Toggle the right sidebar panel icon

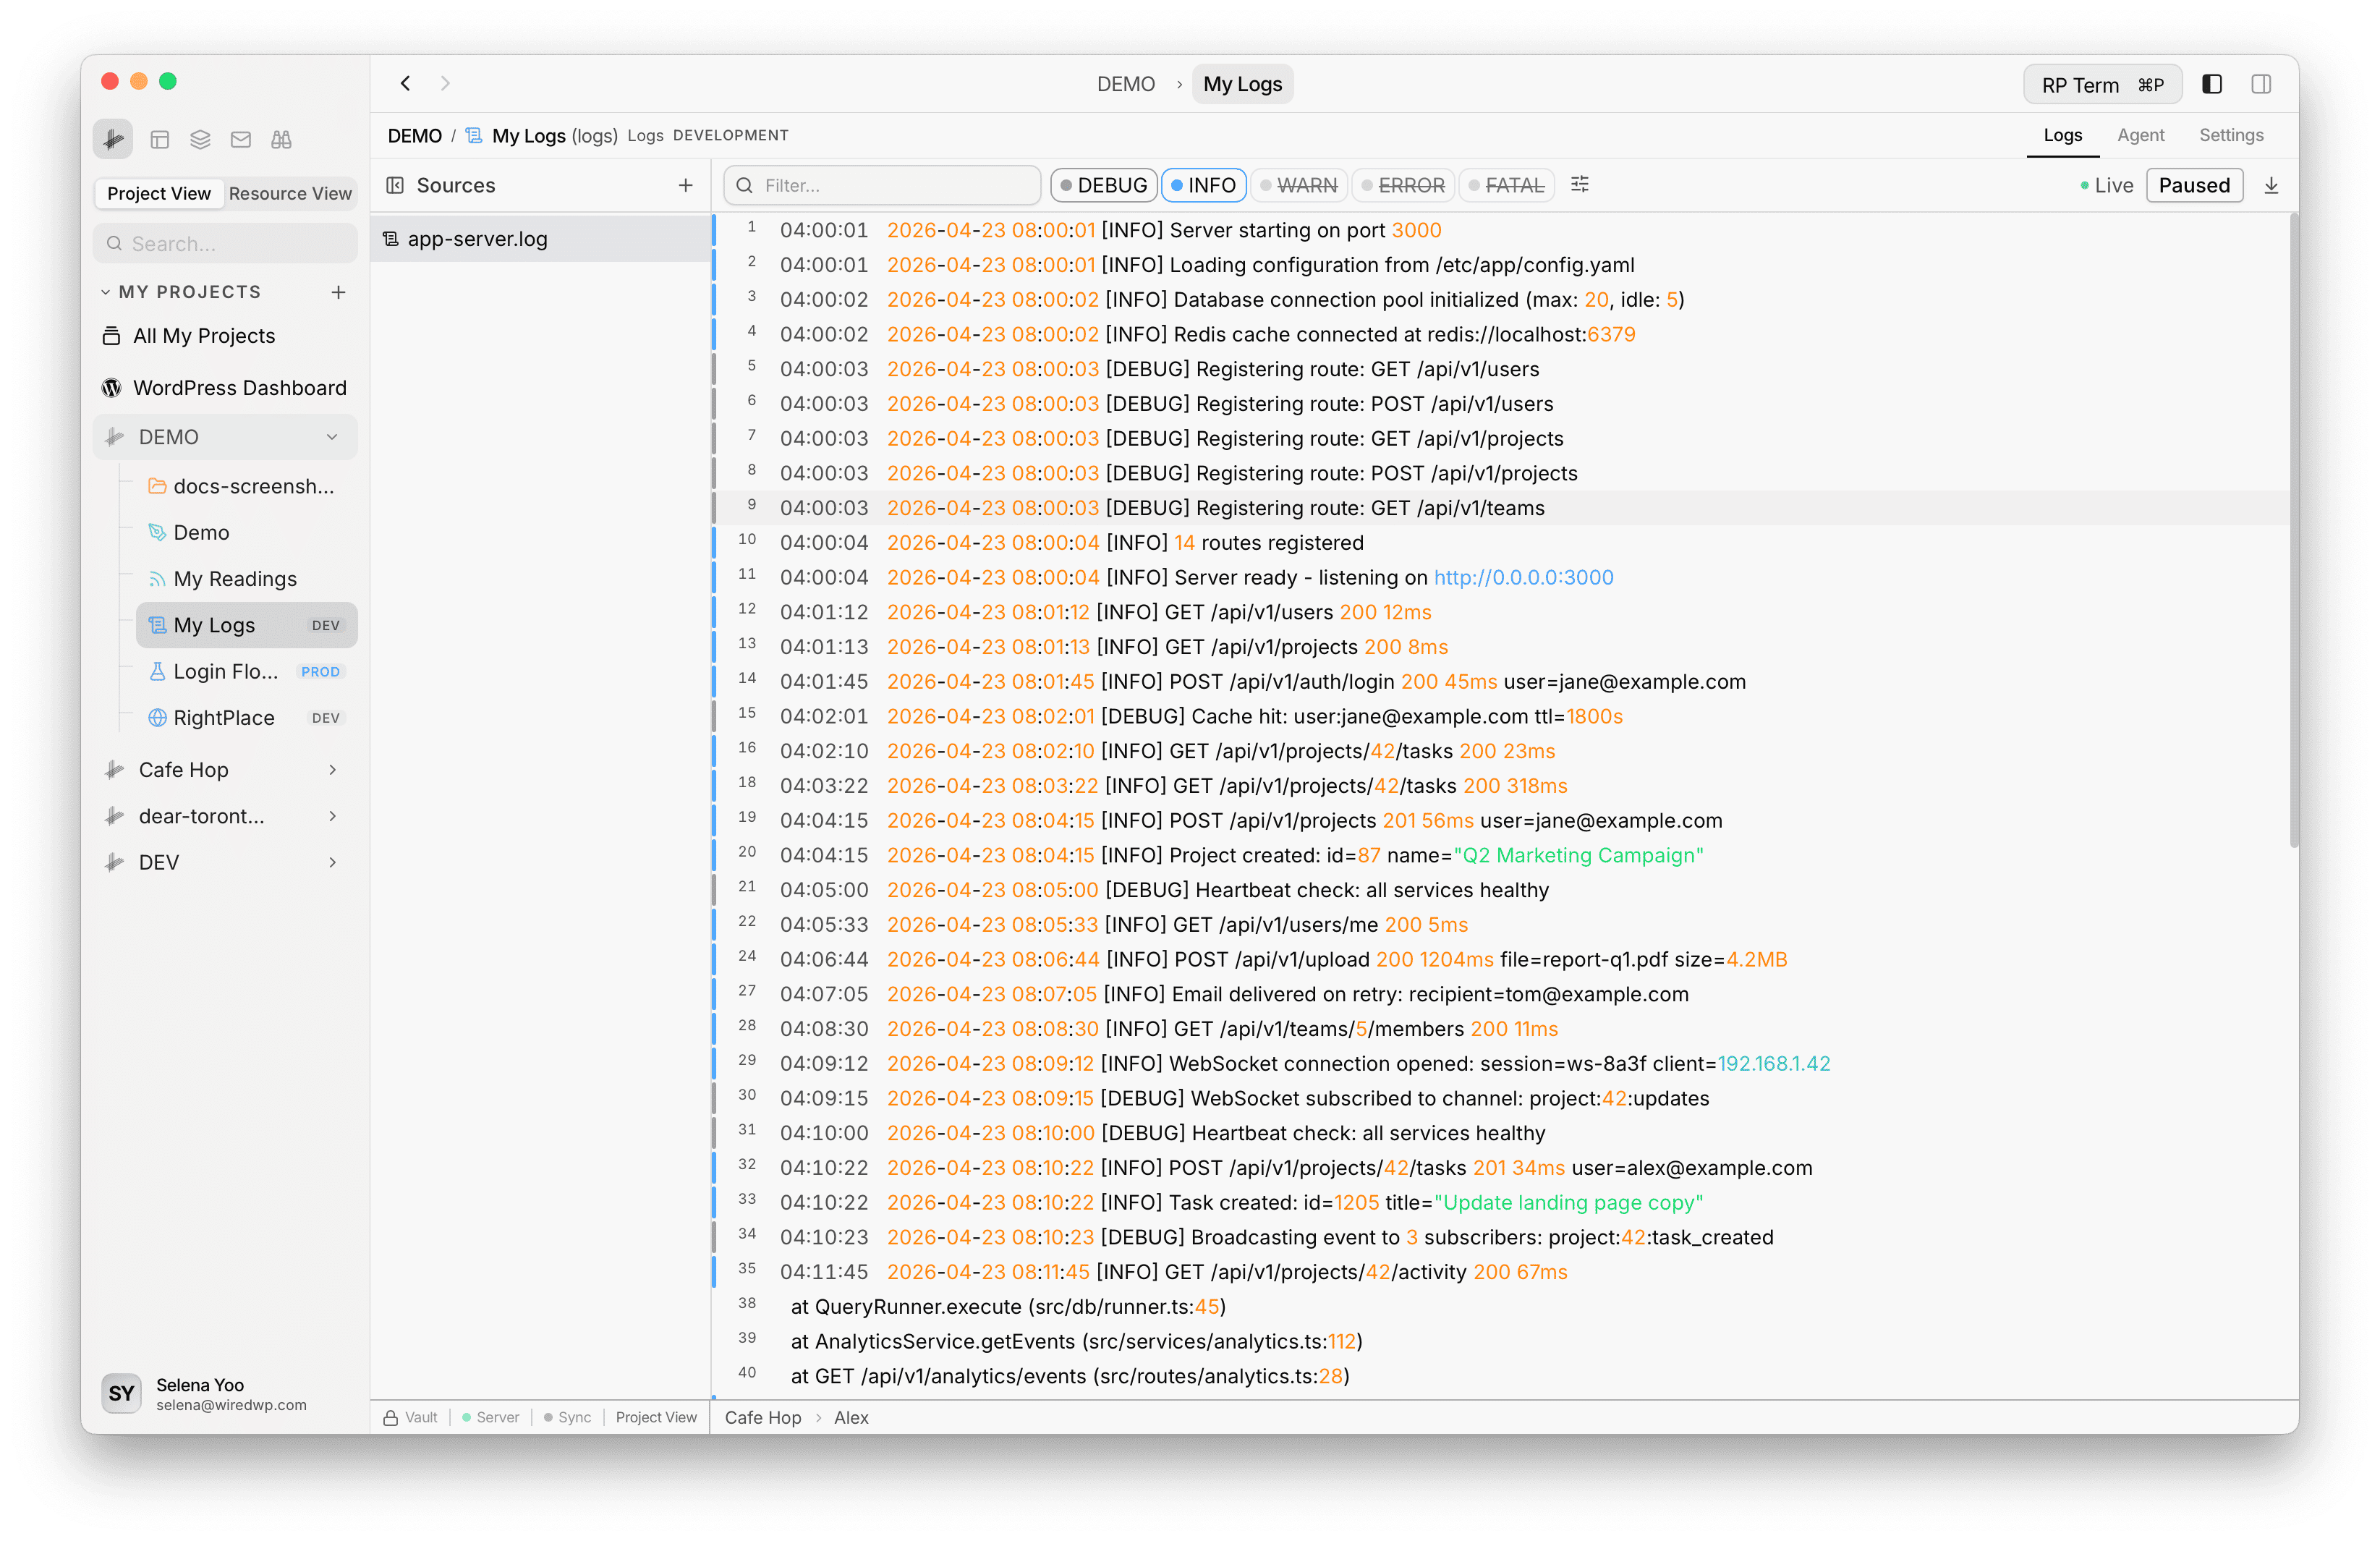(2261, 84)
